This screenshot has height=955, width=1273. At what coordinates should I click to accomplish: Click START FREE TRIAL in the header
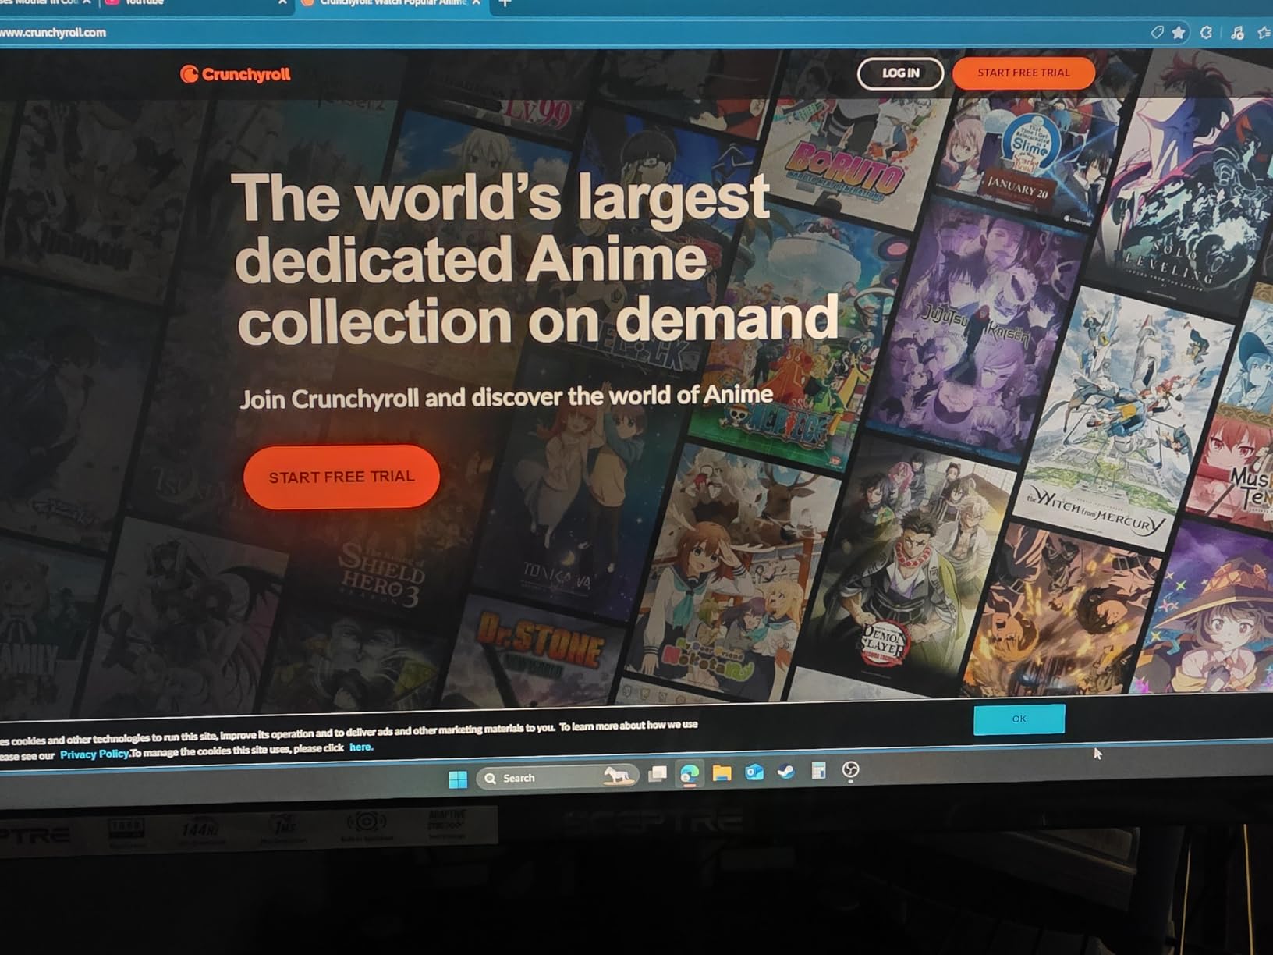tap(1023, 73)
